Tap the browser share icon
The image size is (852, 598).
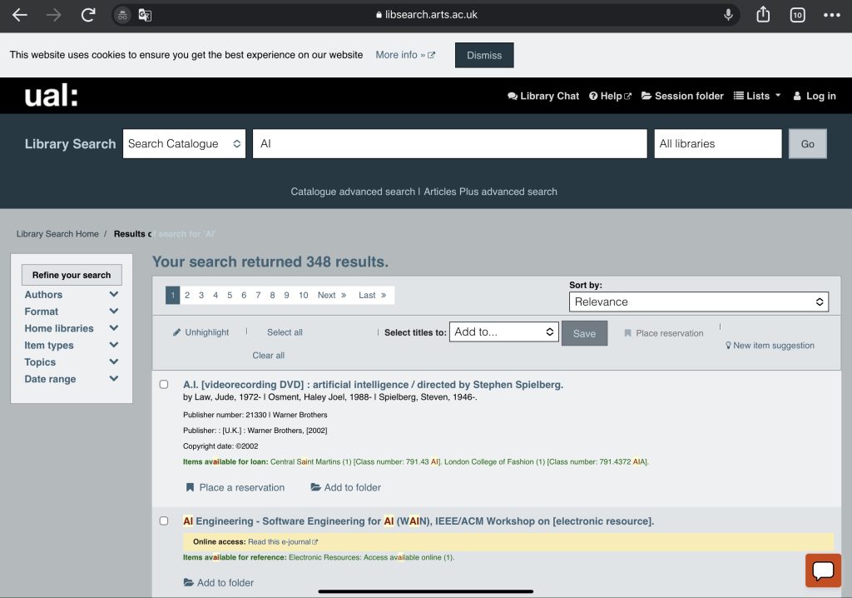(x=763, y=15)
